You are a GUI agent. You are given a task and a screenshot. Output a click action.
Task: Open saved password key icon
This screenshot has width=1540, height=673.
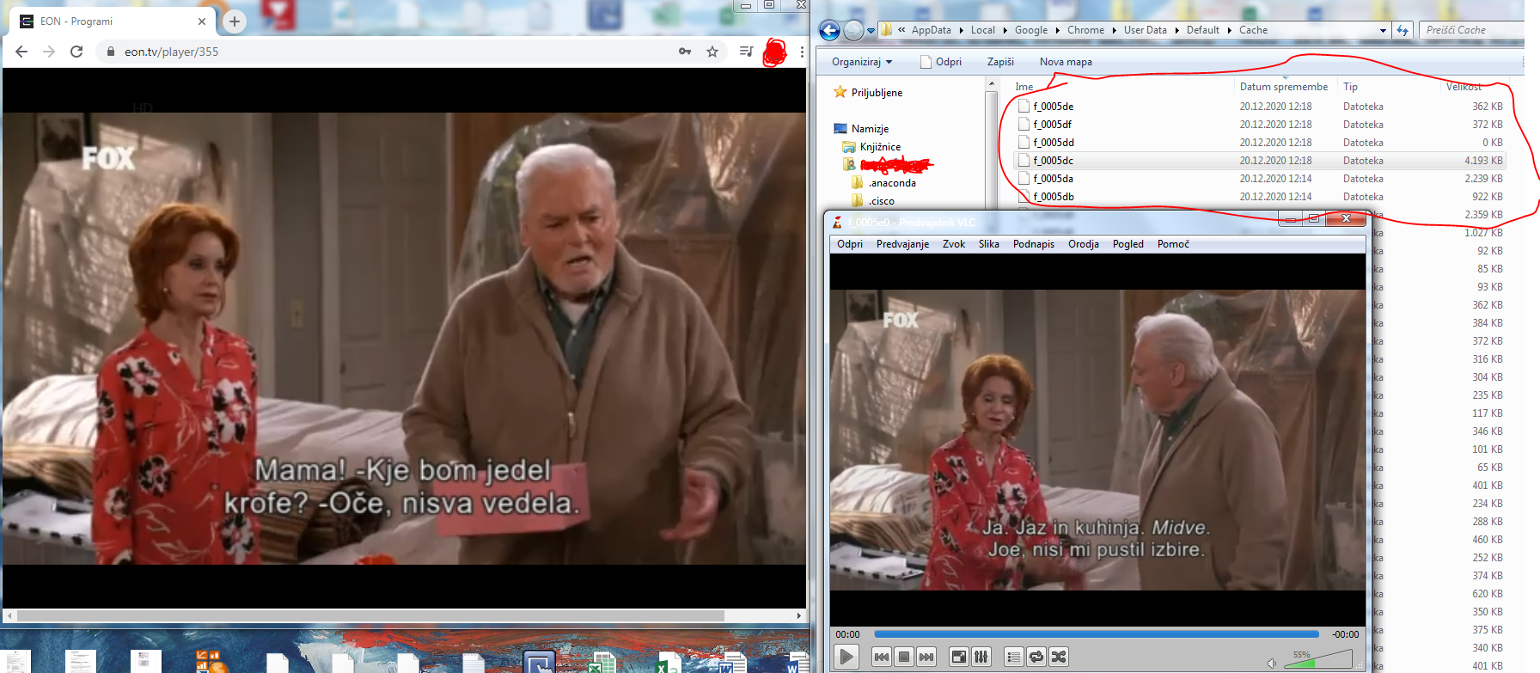coord(685,52)
